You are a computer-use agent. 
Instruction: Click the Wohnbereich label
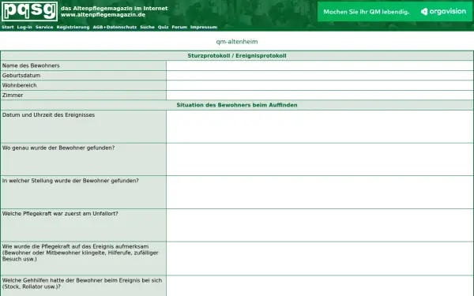pyautogui.click(x=19, y=85)
